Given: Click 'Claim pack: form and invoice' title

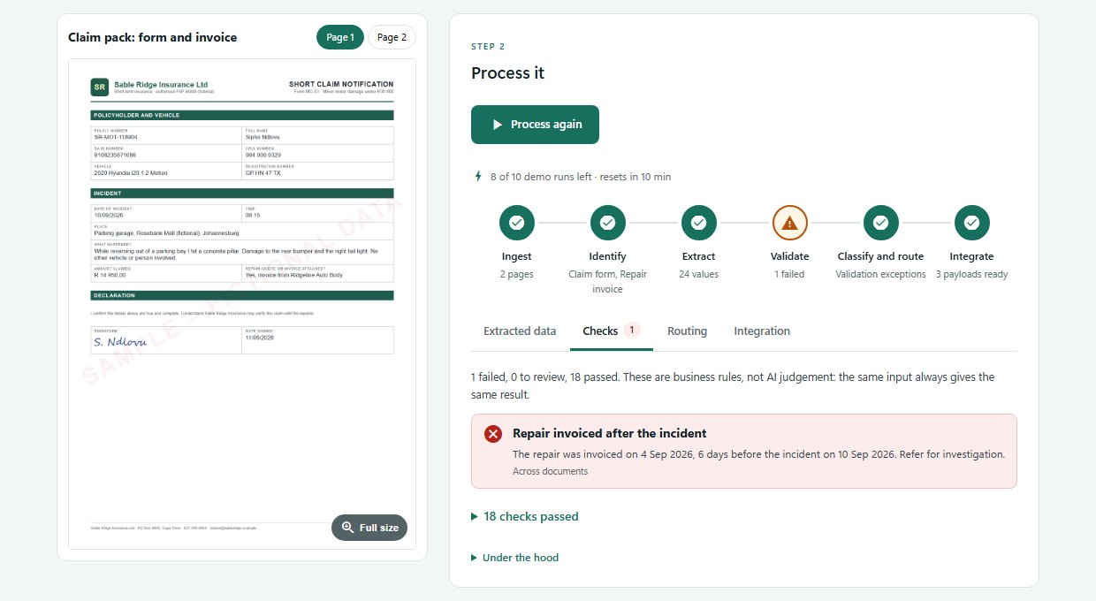Looking at the screenshot, I should click(152, 37).
